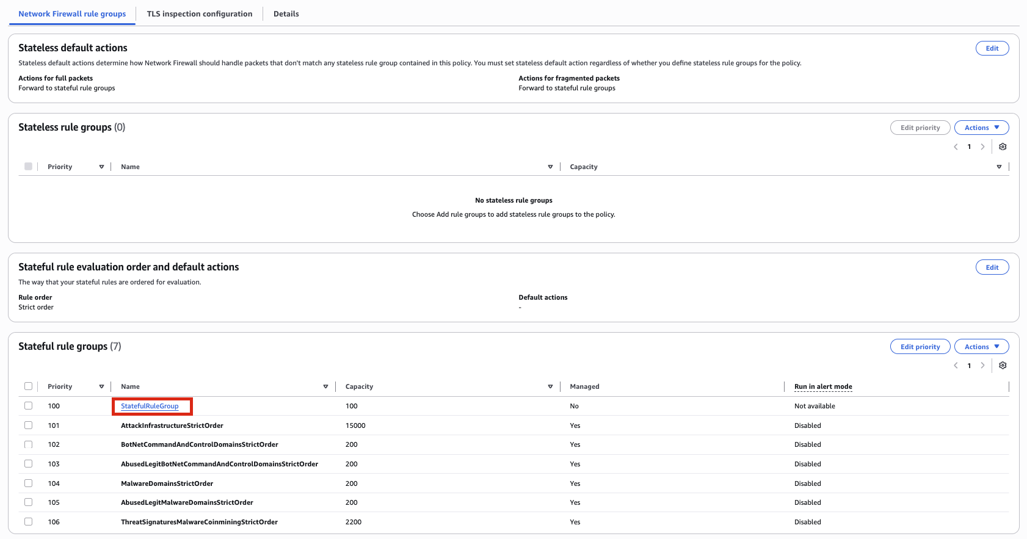Screen dimensions: 1027x539
Task: Check the AttackInfrastructureStrictOrder row
Action: (x=28, y=425)
